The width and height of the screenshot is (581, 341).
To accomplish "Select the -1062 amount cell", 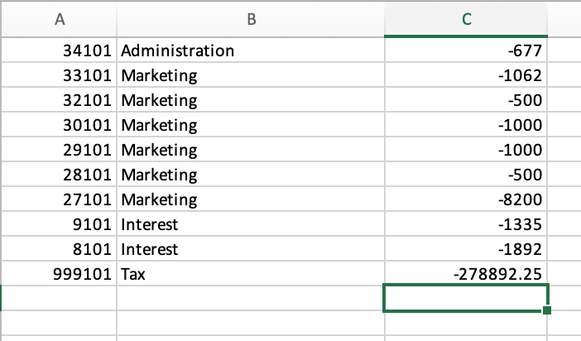I will [x=466, y=74].
